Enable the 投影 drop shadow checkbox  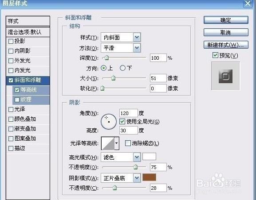click(x=11, y=41)
